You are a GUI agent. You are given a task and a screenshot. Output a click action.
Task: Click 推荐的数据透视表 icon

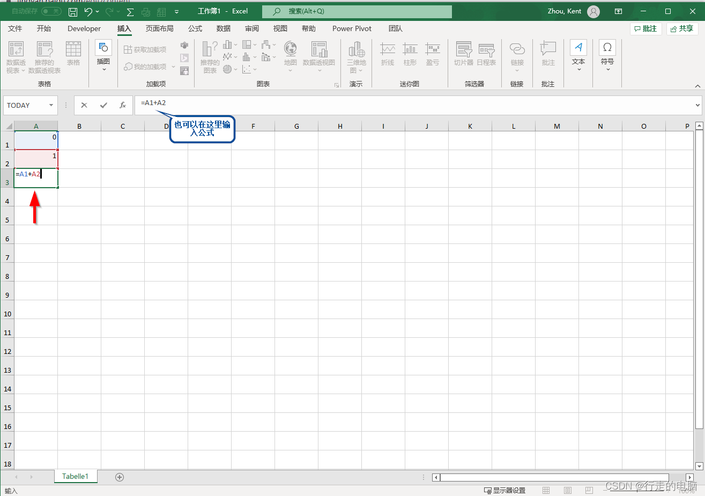click(44, 49)
